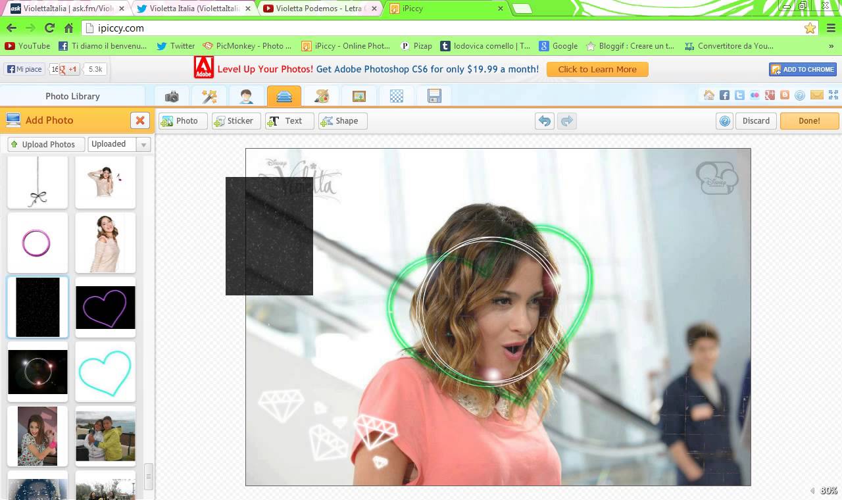Open the retouch person icon tab
842x500 pixels.
247,96
